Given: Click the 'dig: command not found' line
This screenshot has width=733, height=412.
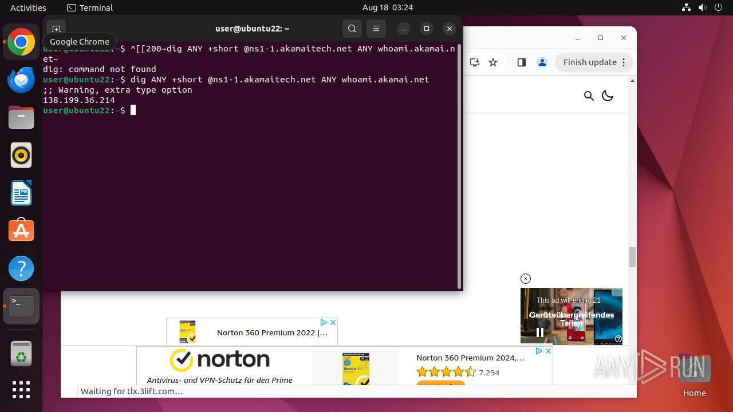Looking at the screenshot, I should pyautogui.click(x=100, y=69).
